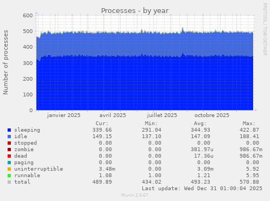Click the 'Min:' column header
This screenshot has width=270, height=201.
pos(151,124)
